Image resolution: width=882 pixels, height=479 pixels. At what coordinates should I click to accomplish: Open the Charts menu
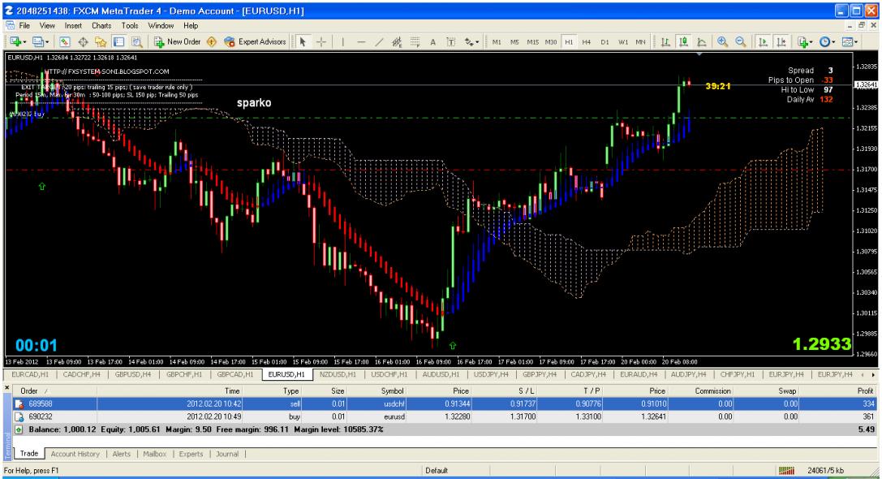[x=101, y=26]
